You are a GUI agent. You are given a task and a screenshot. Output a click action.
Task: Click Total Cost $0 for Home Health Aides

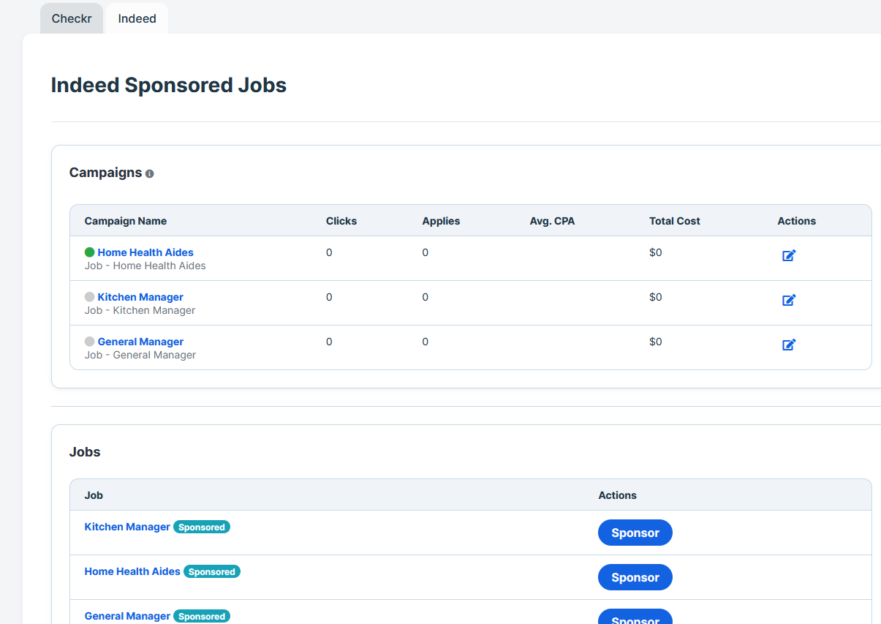[656, 252]
